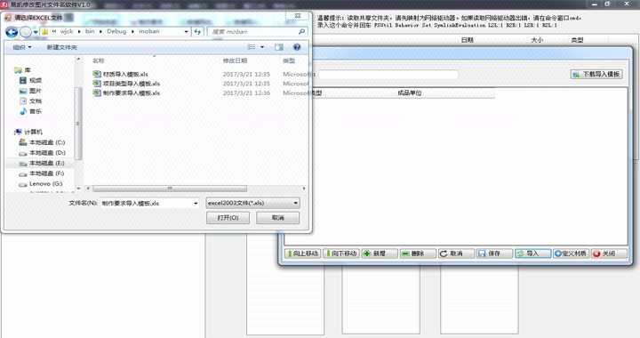The image size is (640, 338).
Task: Select the file 项目类型导入模板.xls
Action: click(x=132, y=84)
